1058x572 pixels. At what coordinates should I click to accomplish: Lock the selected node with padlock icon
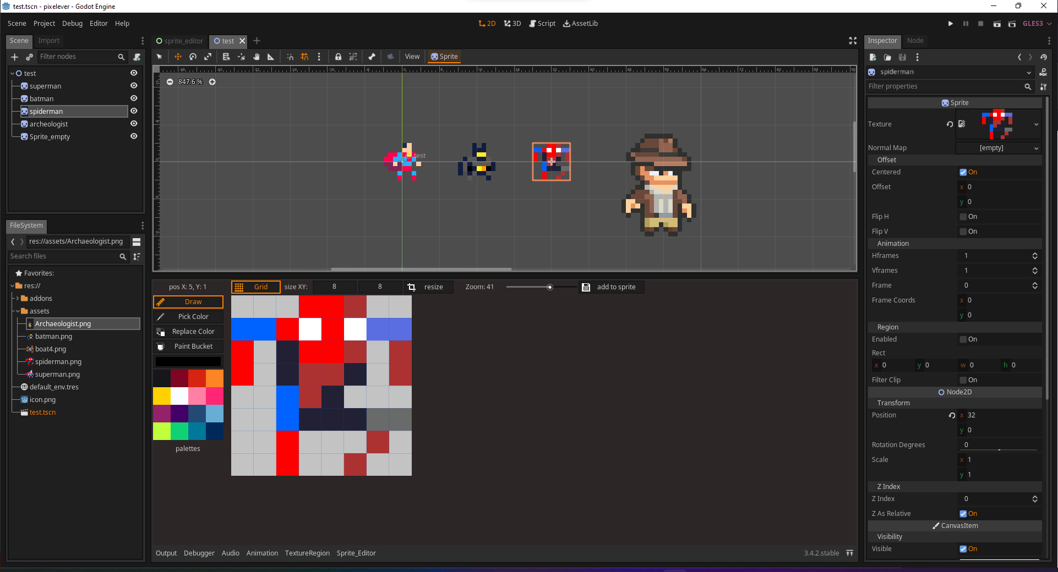point(338,57)
